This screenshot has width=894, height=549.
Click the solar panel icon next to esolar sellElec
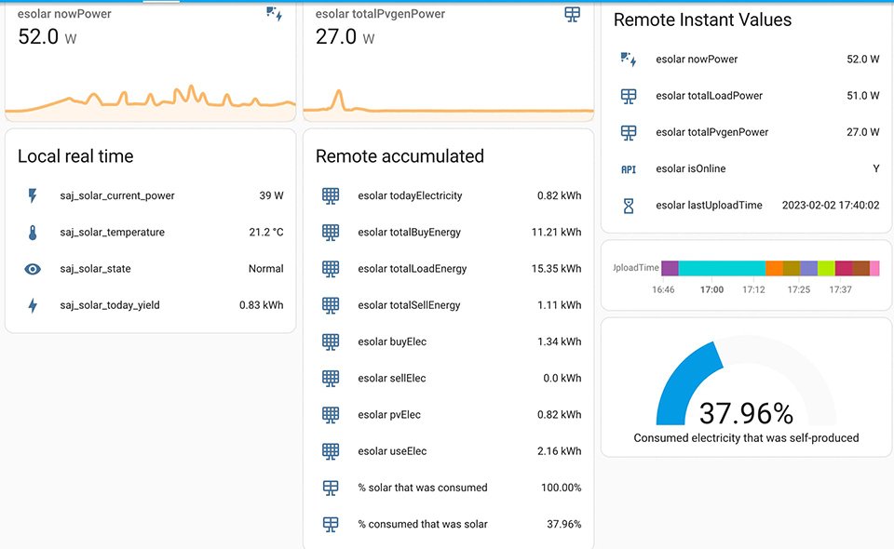click(331, 378)
